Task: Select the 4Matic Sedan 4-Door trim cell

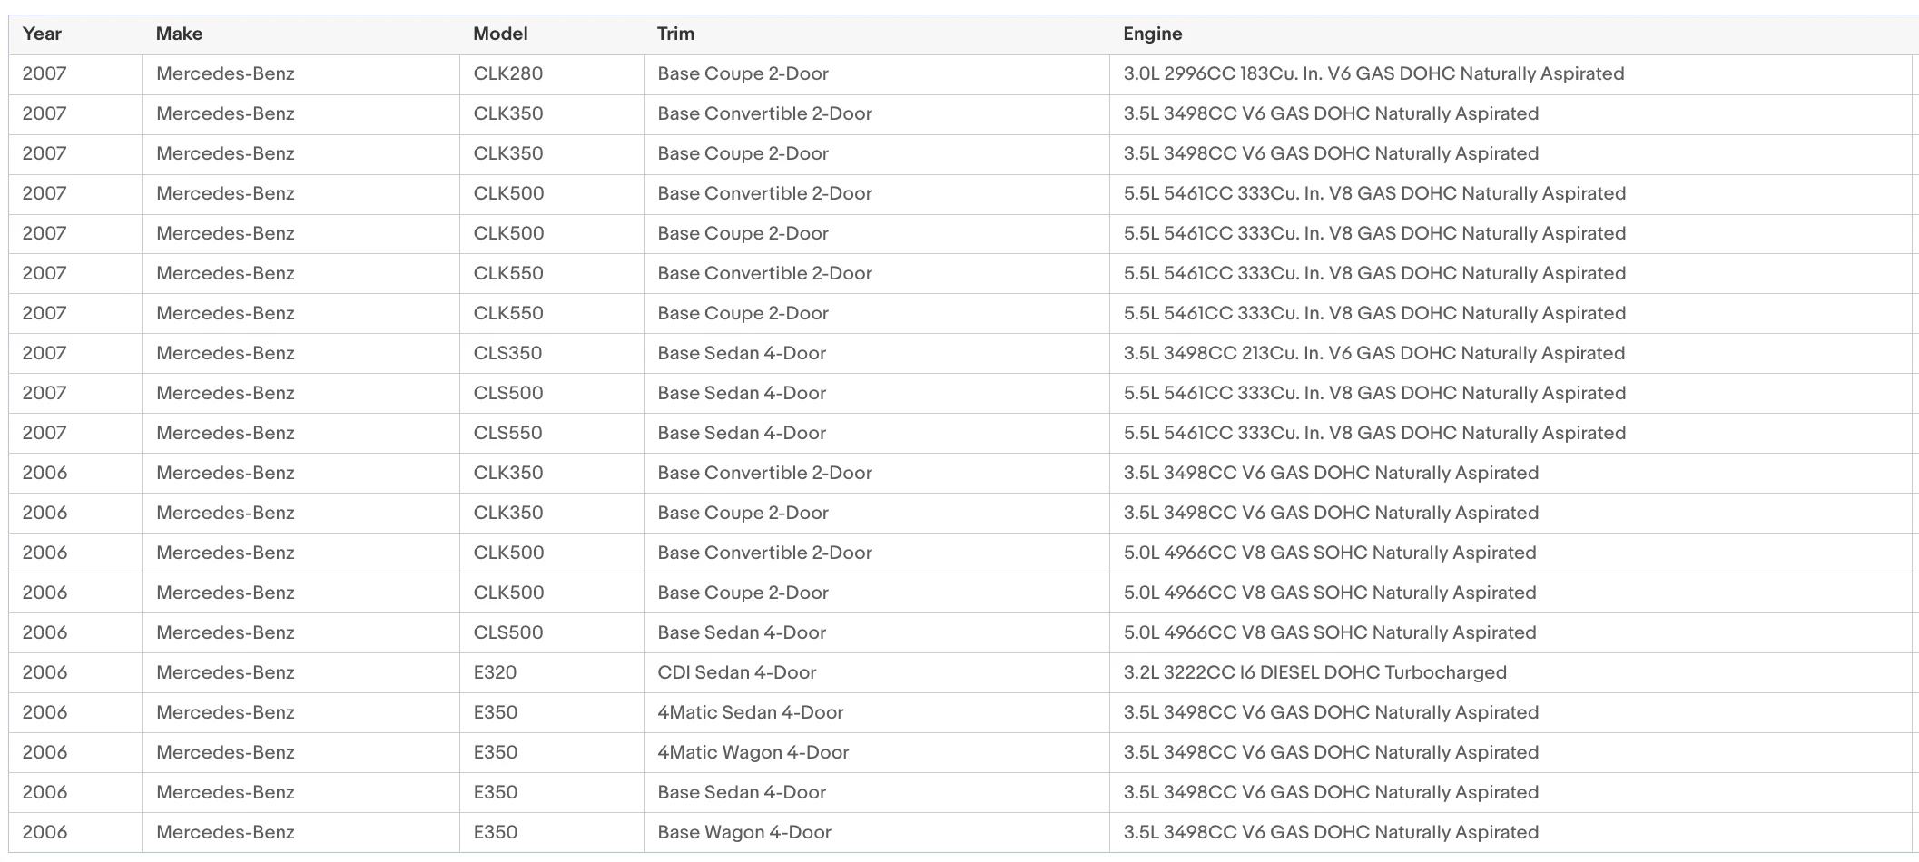Action: click(x=877, y=713)
